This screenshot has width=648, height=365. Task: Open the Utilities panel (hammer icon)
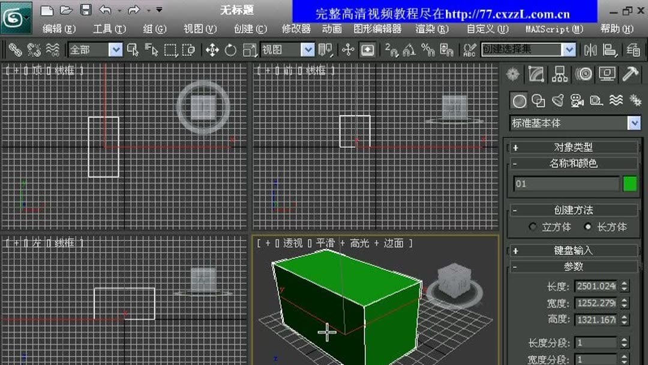[630, 74]
